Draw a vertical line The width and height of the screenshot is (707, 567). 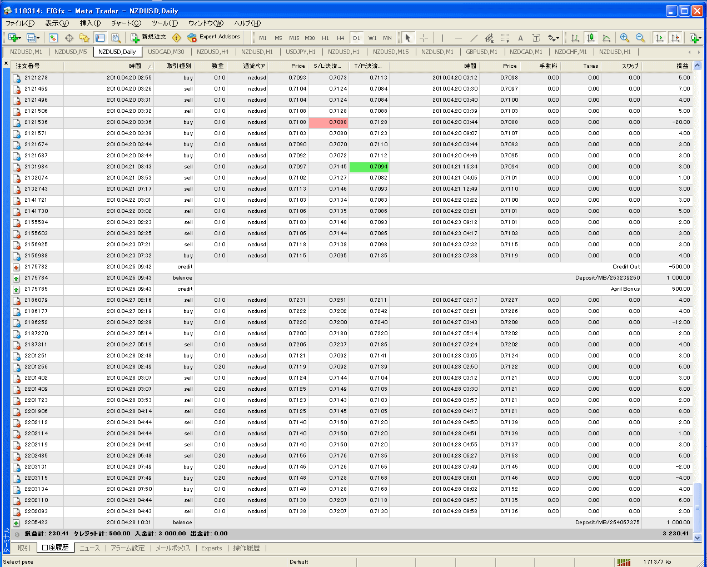442,38
